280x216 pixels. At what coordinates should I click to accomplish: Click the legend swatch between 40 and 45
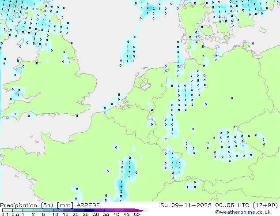coord(120,210)
